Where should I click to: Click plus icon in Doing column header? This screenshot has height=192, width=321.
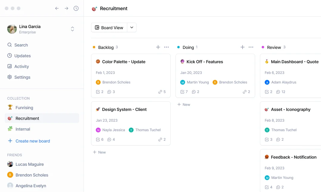pos(243,47)
